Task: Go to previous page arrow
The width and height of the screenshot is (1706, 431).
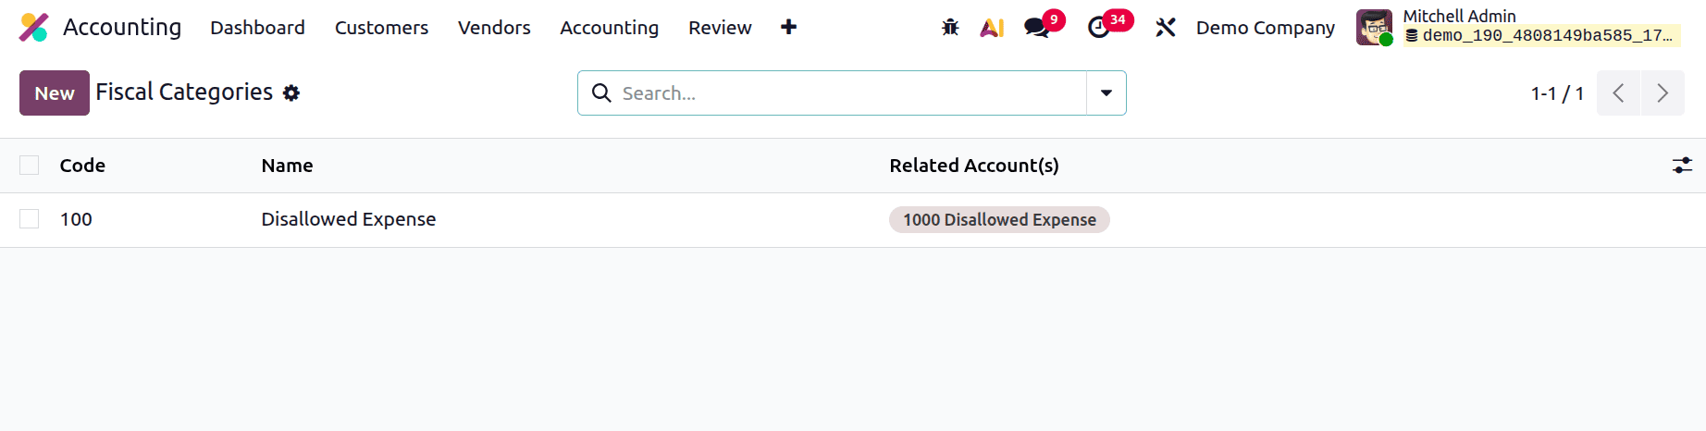Action: [1618, 93]
